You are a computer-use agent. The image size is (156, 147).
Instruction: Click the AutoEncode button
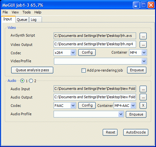136,132
